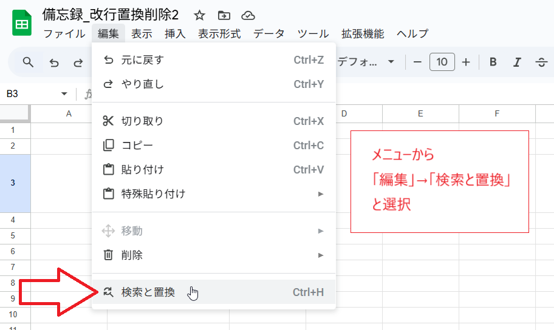This screenshot has width=554, height=330.
Task: Open the ファイル menu
Action: pos(64,33)
